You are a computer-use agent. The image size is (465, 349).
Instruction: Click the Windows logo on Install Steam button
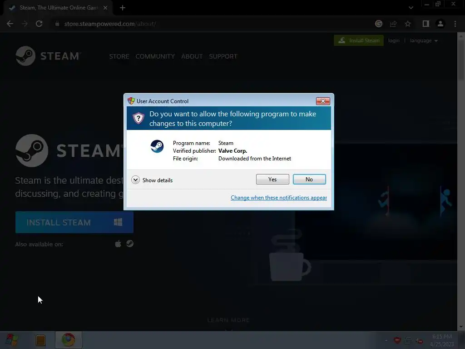pyautogui.click(x=118, y=222)
